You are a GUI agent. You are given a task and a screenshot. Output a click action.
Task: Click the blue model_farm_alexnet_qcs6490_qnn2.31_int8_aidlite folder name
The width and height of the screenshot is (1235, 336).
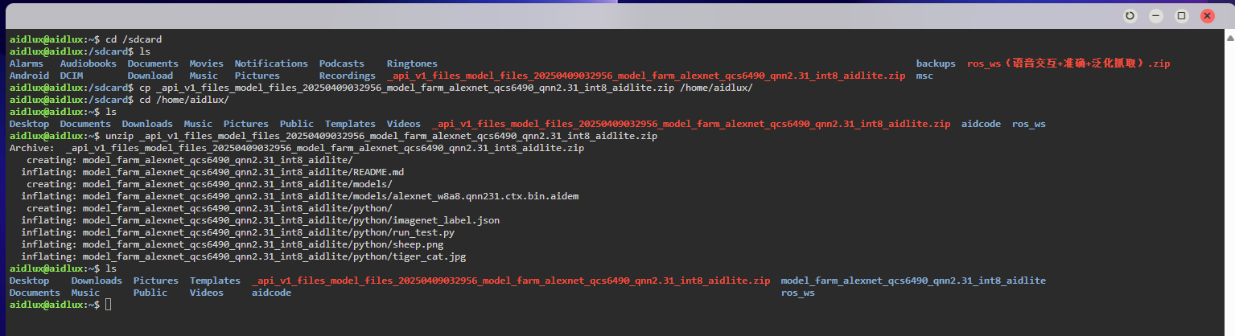[913, 281]
